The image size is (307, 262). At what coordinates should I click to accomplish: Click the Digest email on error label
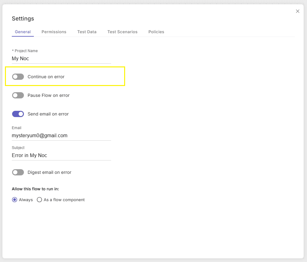coord(49,172)
